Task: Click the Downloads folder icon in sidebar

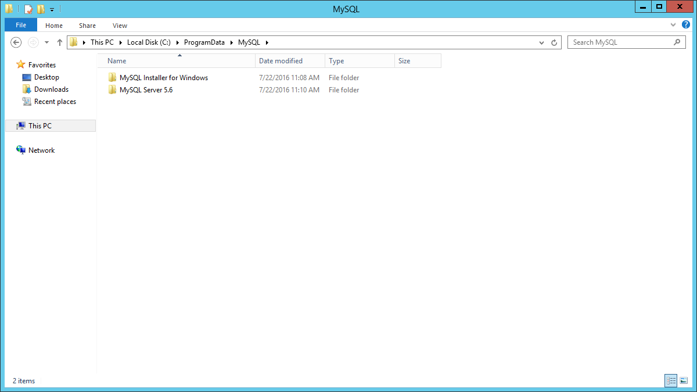Action: tap(27, 89)
